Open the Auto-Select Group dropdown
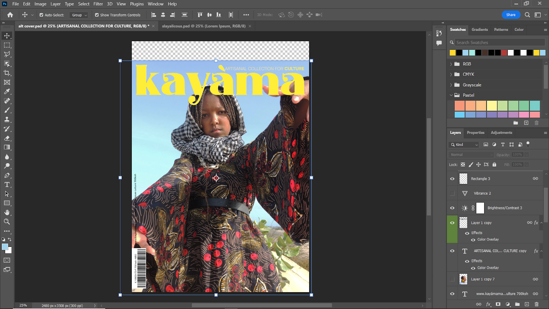Viewport: 549px width, 309px height. [79, 15]
